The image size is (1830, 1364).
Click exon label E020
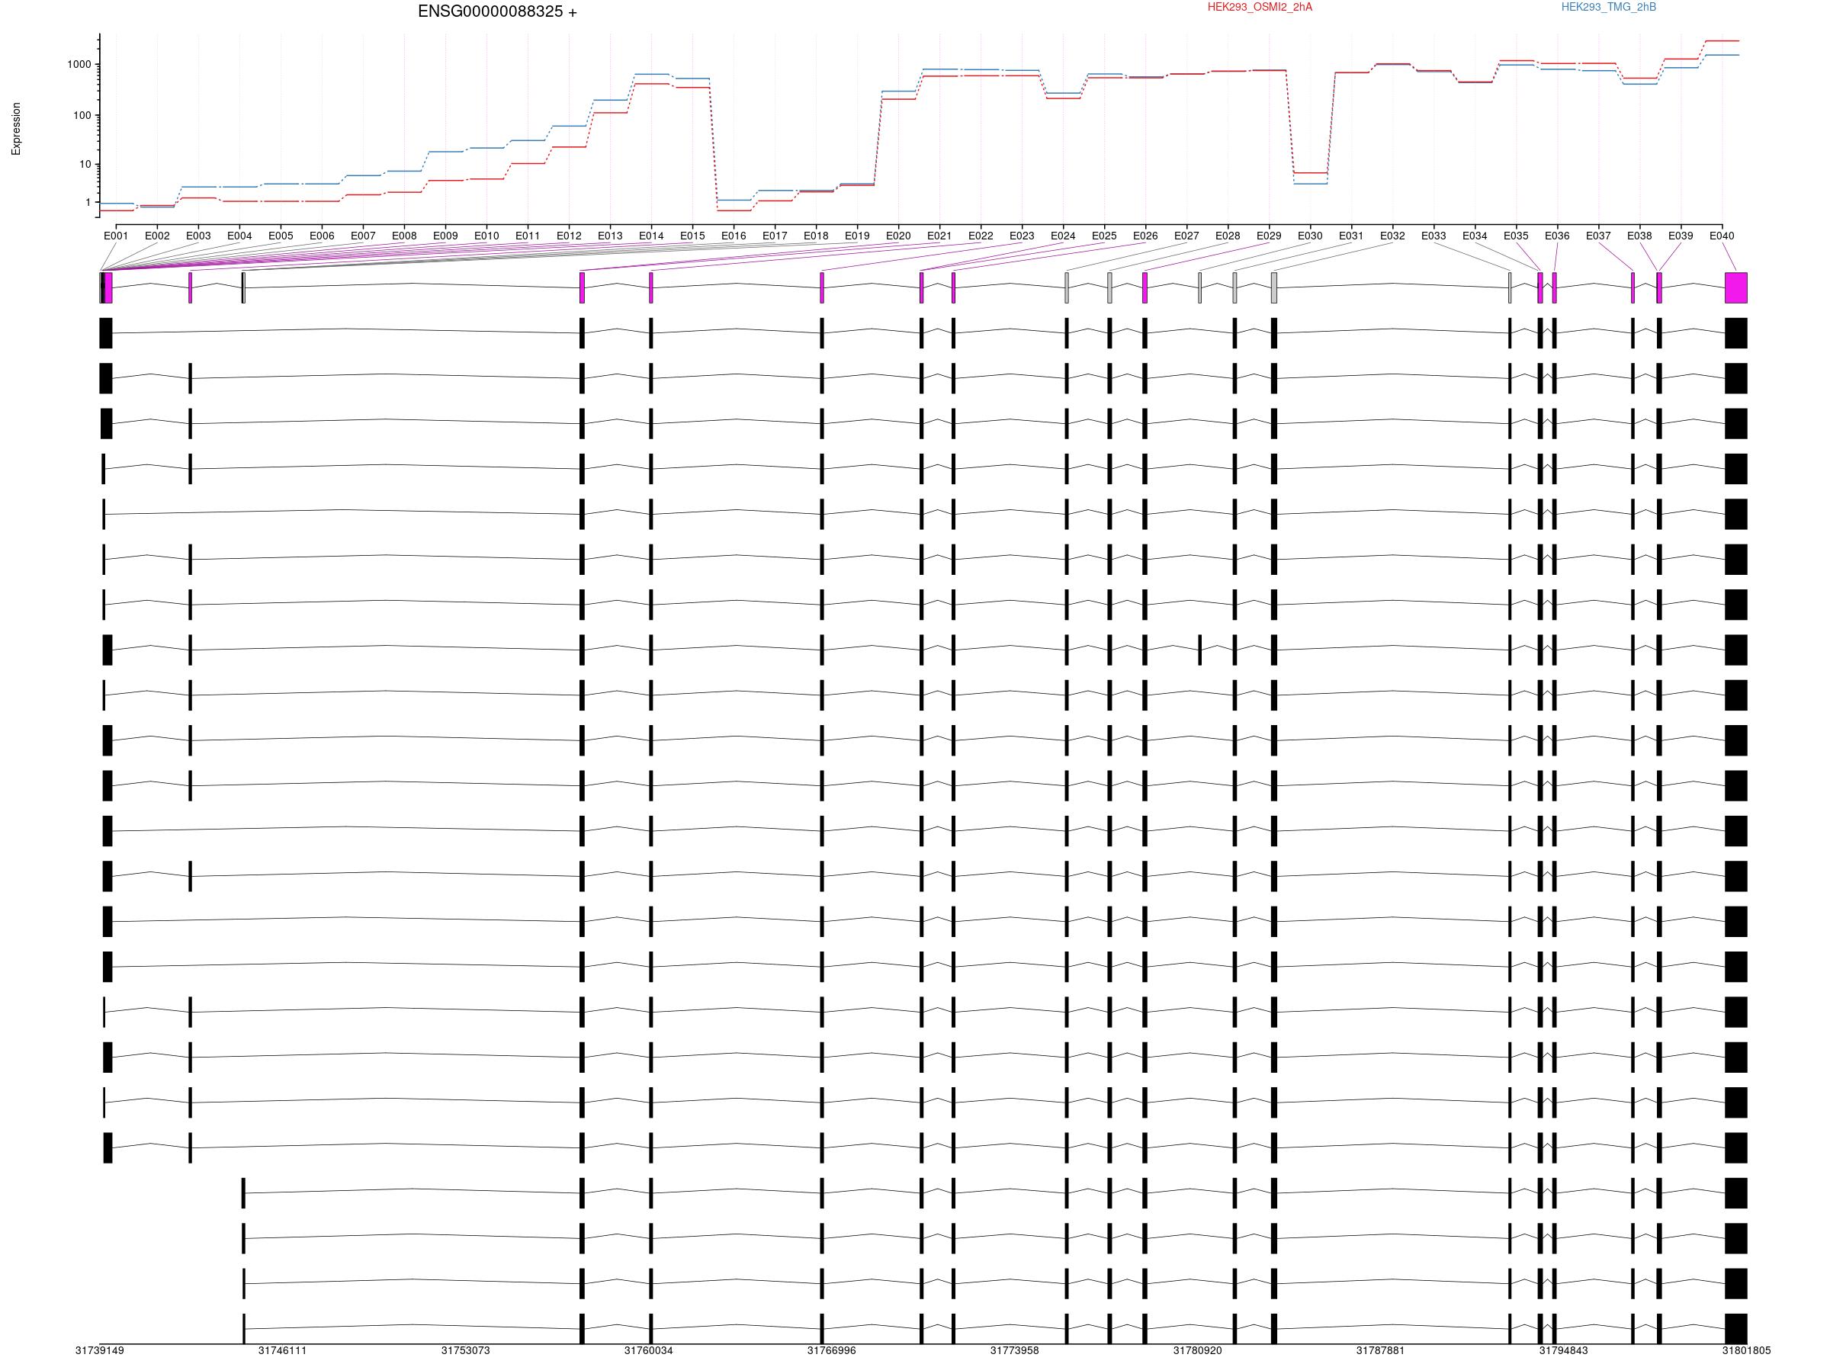point(898,236)
